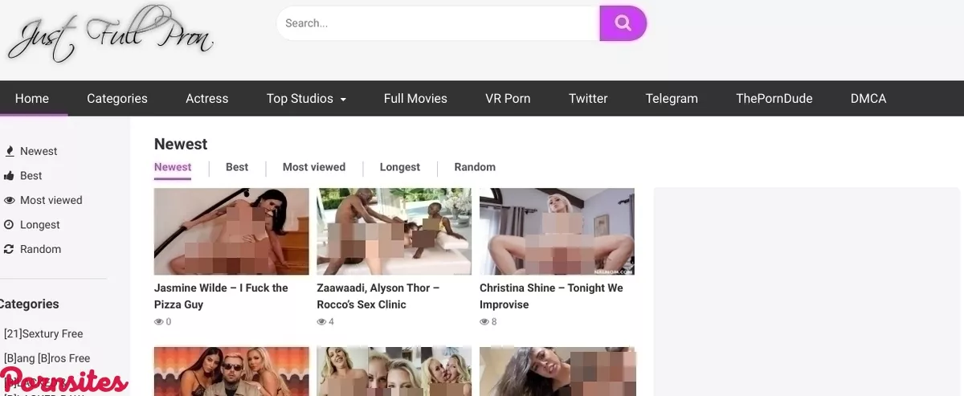
Task: Open the Christina Shine Tonight We Improvise thumbnail
Action: 557,231
